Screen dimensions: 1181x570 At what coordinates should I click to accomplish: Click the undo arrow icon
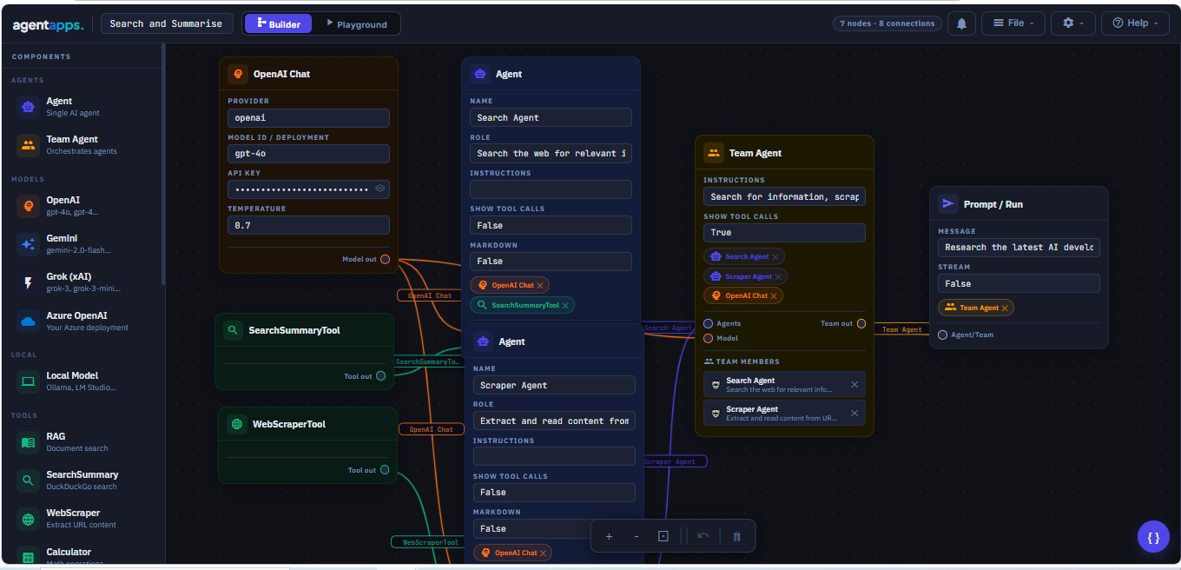point(703,536)
